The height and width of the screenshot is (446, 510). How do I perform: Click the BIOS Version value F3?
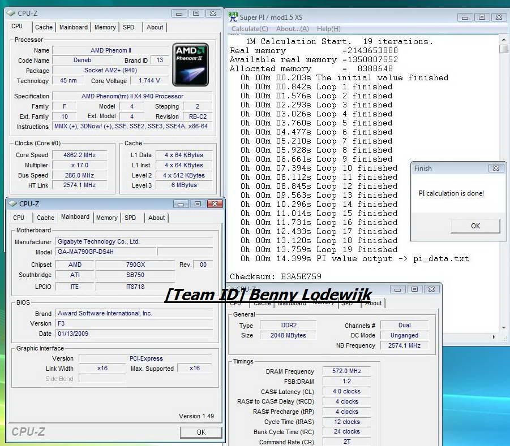coord(134,323)
